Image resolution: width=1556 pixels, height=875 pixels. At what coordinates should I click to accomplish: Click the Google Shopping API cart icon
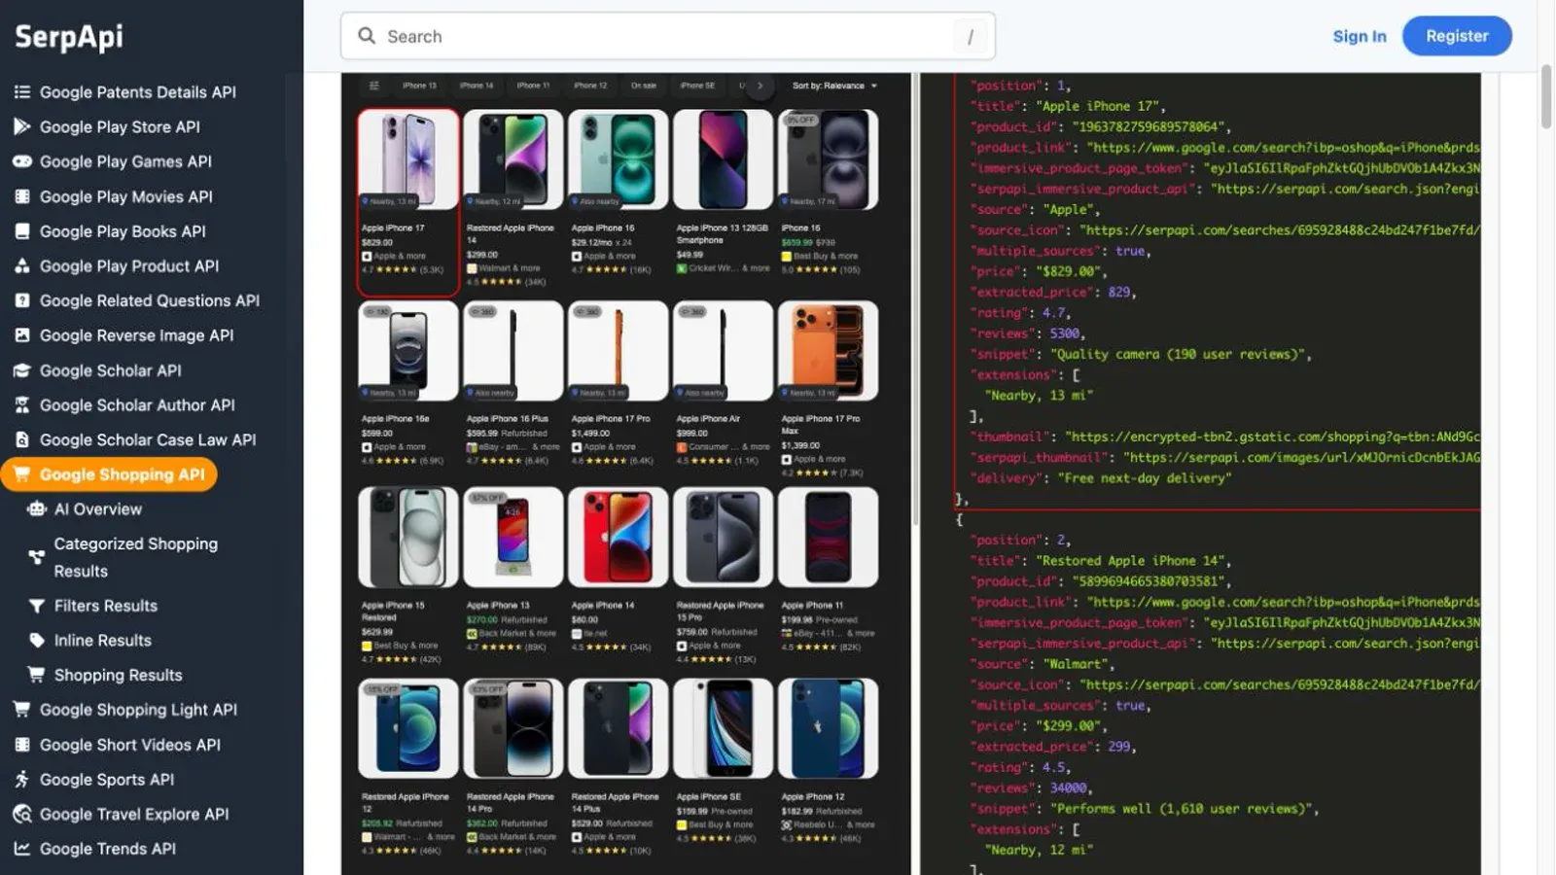21,474
